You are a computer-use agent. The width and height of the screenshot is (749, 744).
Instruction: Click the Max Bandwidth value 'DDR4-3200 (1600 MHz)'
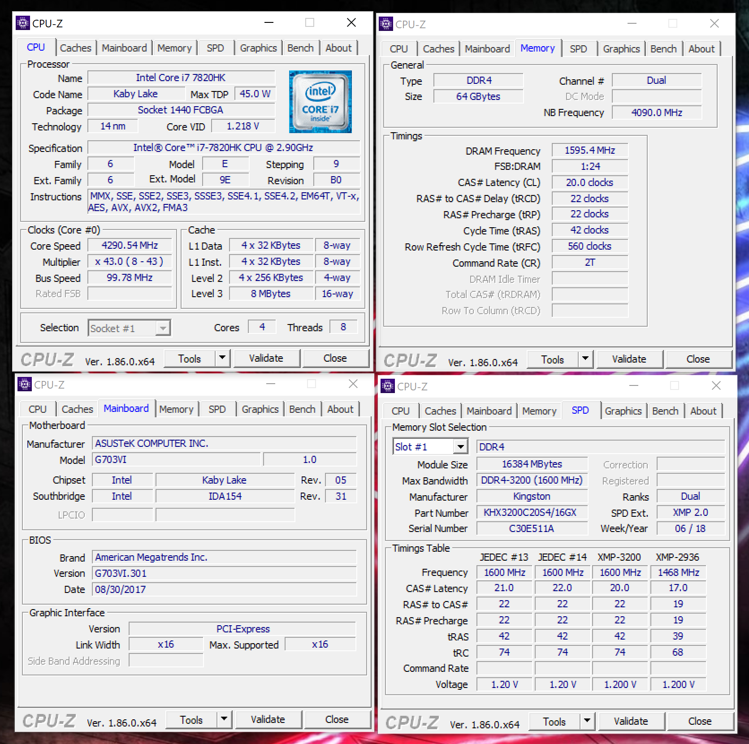tap(532, 480)
